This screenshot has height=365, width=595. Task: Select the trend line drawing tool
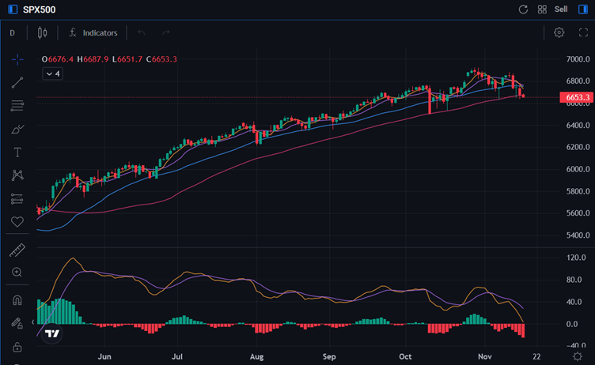tap(17, 82)
